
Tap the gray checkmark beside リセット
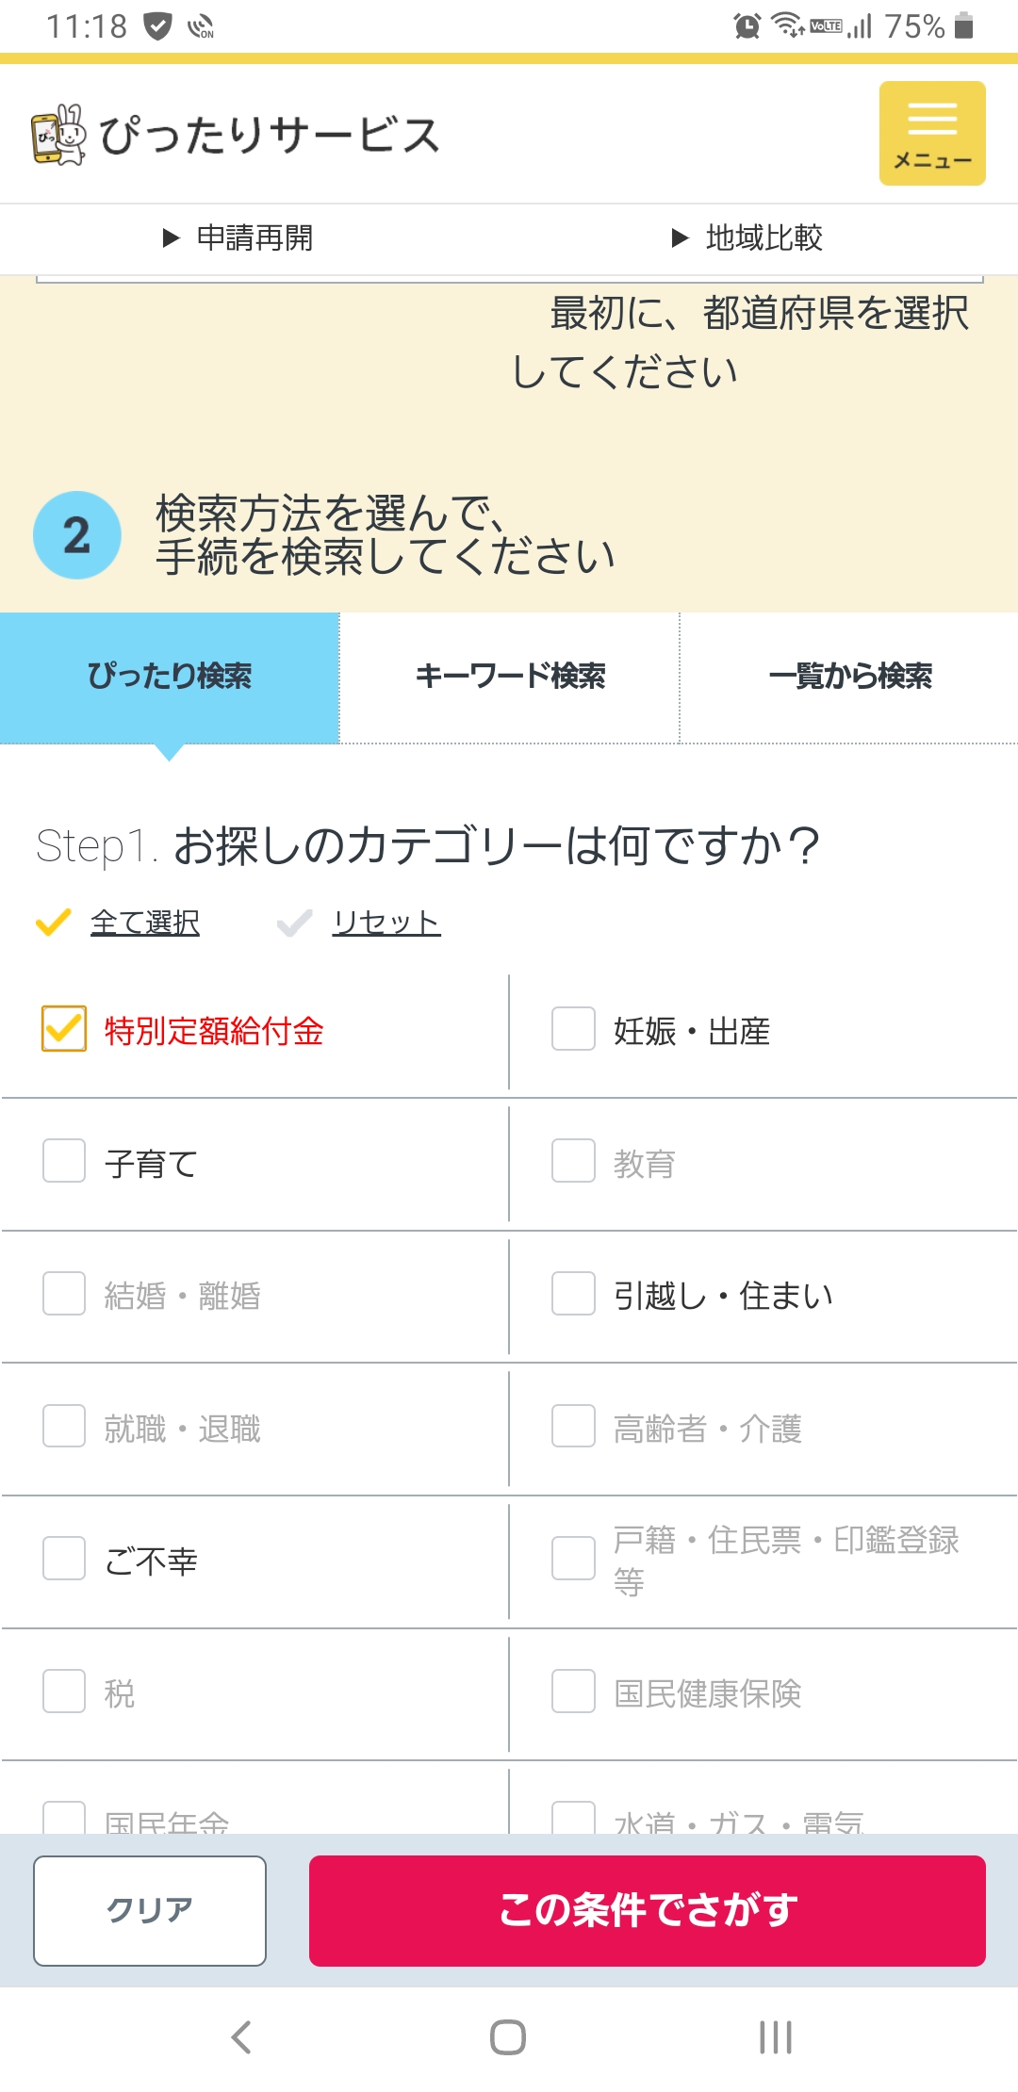294,922
